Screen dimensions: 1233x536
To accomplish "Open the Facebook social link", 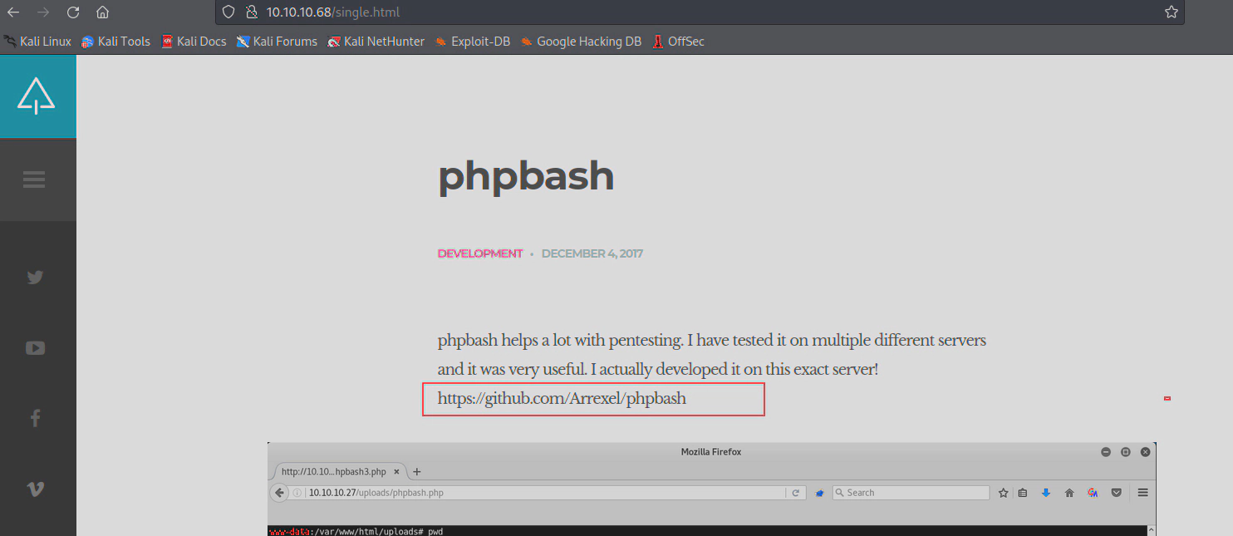I will click(x=35, y=419).
